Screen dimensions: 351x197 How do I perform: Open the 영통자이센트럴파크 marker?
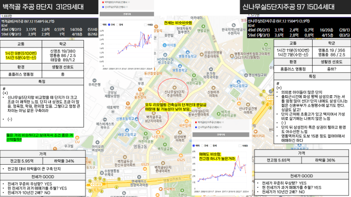click(231, 56)
